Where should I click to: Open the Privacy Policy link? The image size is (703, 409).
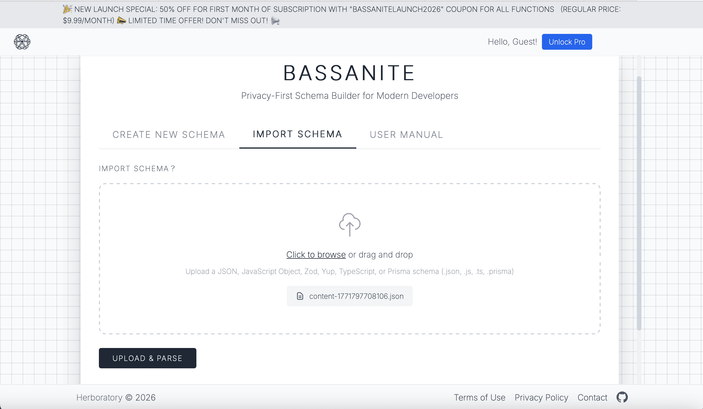(x=541, y=397)
